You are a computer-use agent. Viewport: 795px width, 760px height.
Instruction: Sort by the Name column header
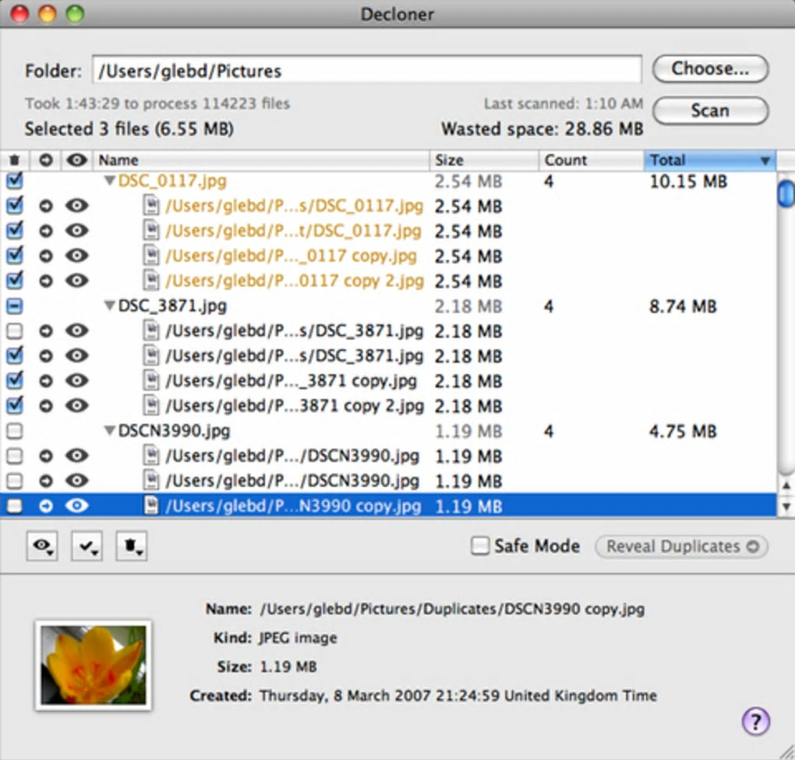[261, 161]
